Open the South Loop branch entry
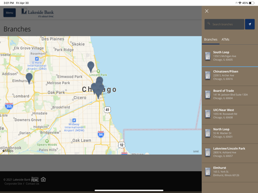The image size is (258, 193). 230,56
